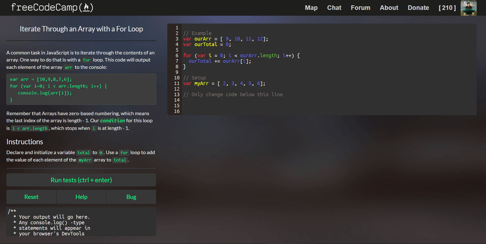
Task: Click the Help button
Action: point(81,197)
